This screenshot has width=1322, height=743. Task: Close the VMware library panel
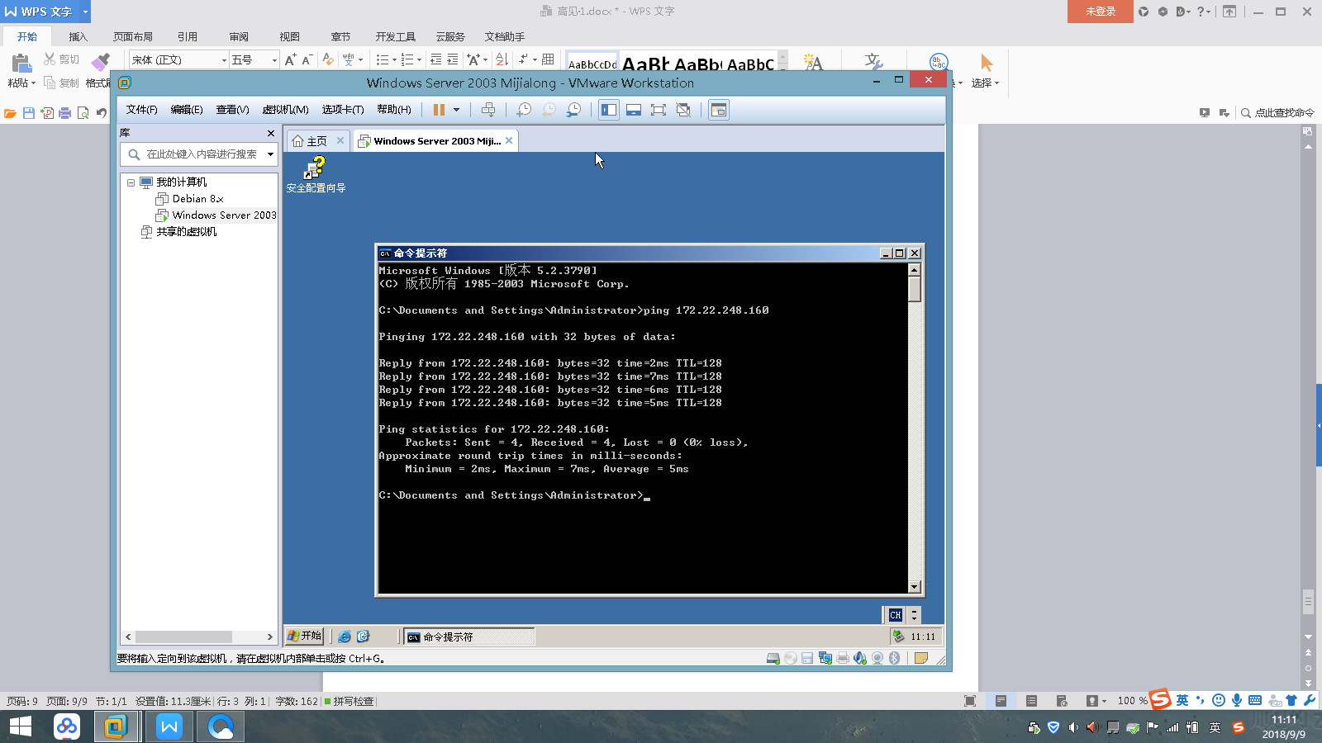click(270, 133)
